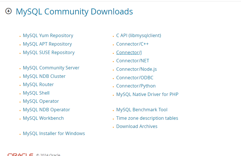Image resolution: width=241 pixels, height=156 pixels.
Task: Open MySQL Installer for Windows
Action: tap(54, 133)
